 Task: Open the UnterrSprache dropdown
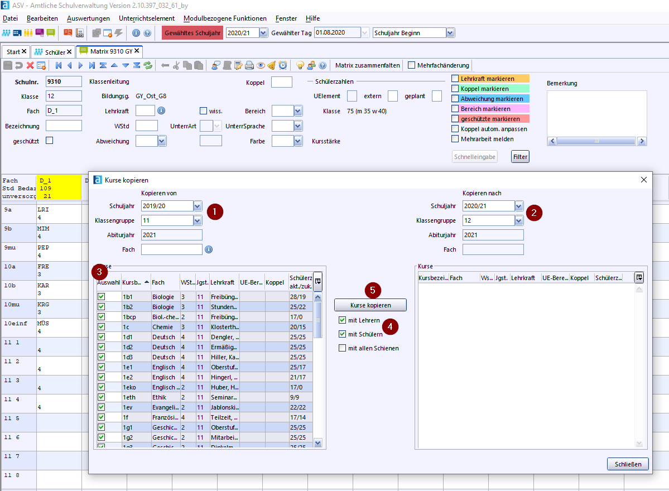298,126
